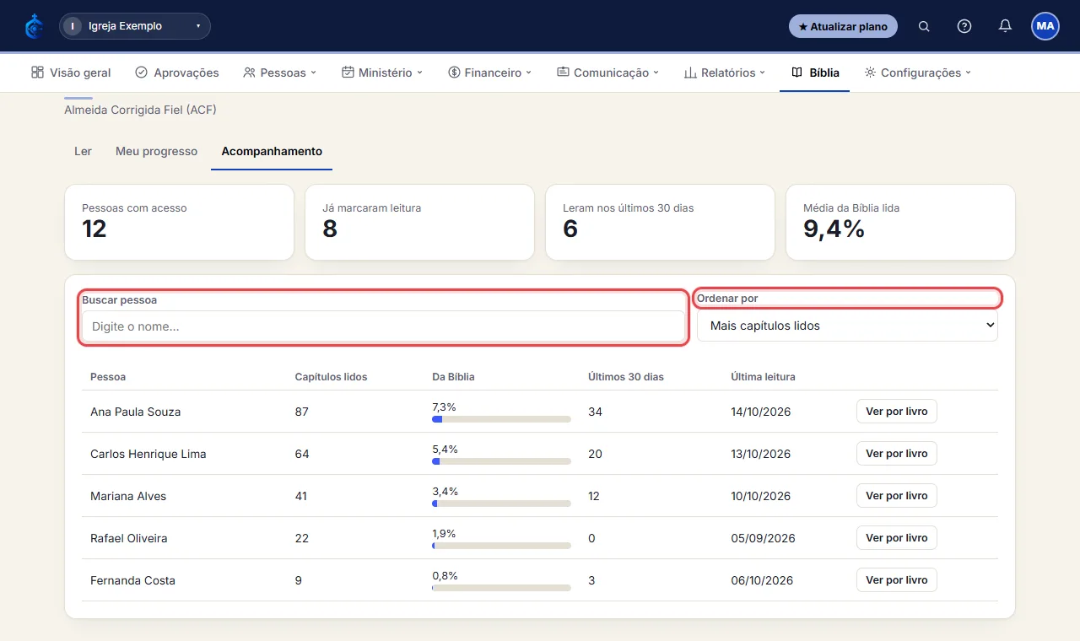View books for Rafael Oliveira
Image resolution: width=1080 pixels, height=641 pixels.
(x=897, y=538)
